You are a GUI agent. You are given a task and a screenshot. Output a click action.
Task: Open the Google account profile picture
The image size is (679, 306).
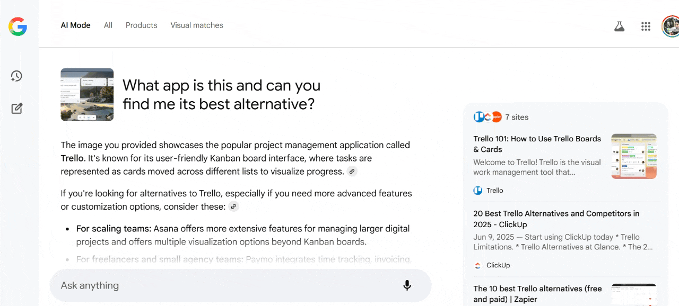pyautogui.click(x=671, y=26)
